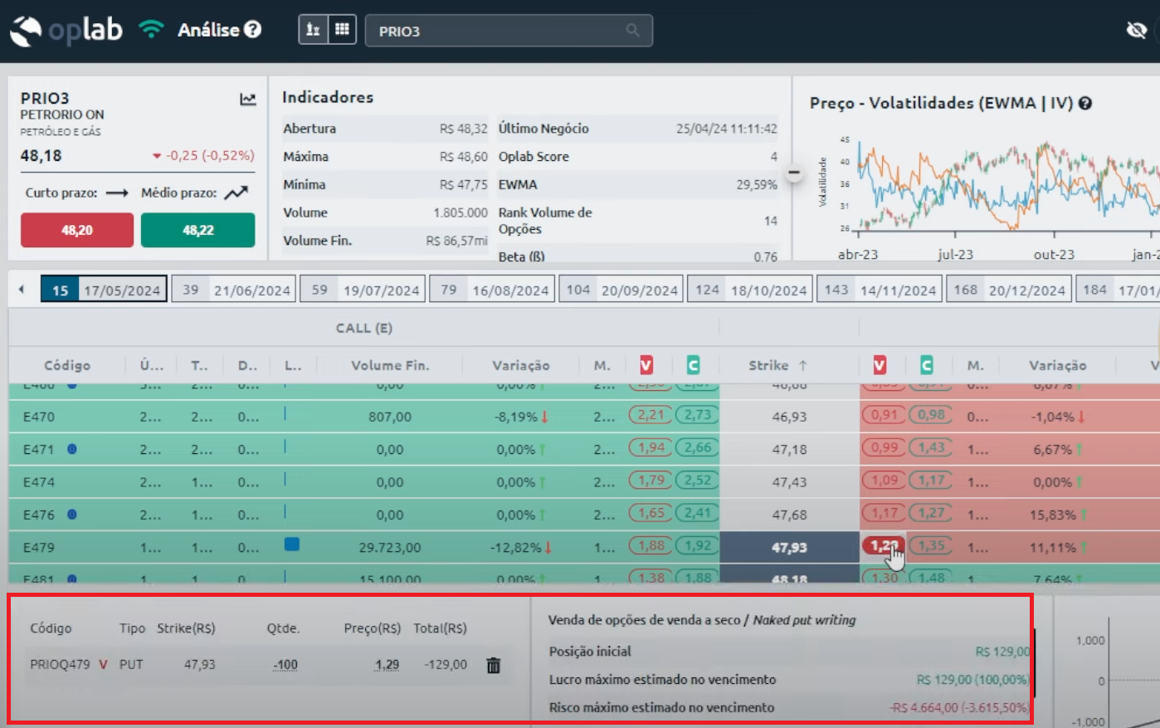
Task: Toggle hide values eye icon
Action: click(x=1136, y=31)
